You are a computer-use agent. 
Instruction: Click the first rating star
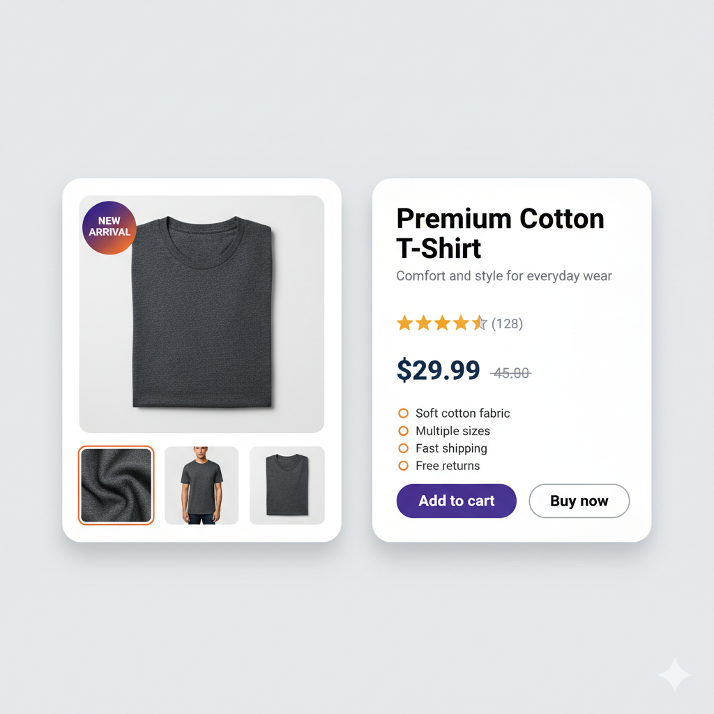[x=404, y=323]
